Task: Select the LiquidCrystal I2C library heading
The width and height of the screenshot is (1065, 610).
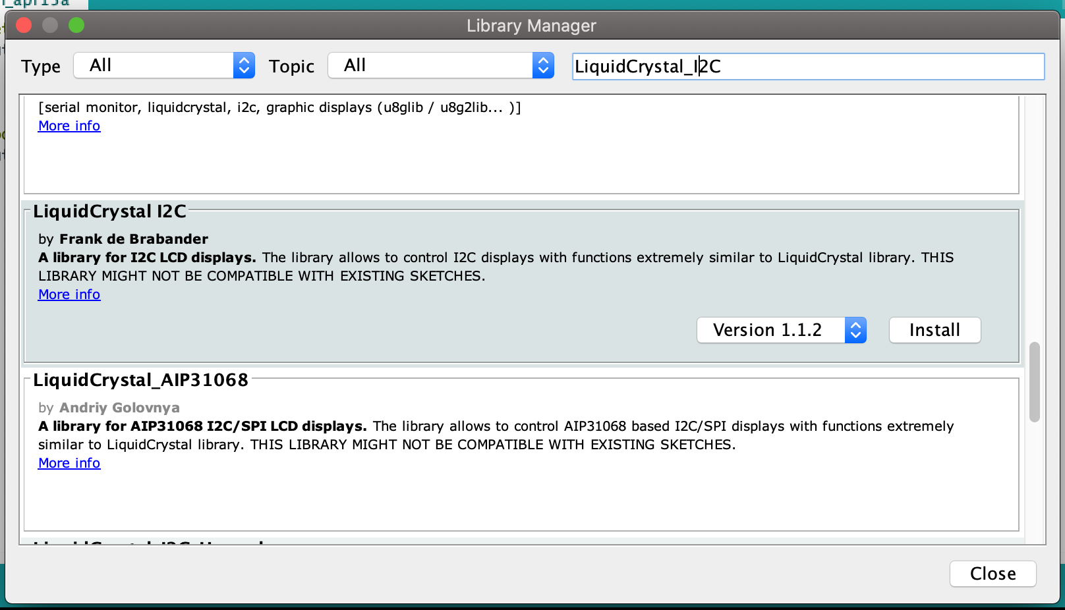Action: (109, 211)
